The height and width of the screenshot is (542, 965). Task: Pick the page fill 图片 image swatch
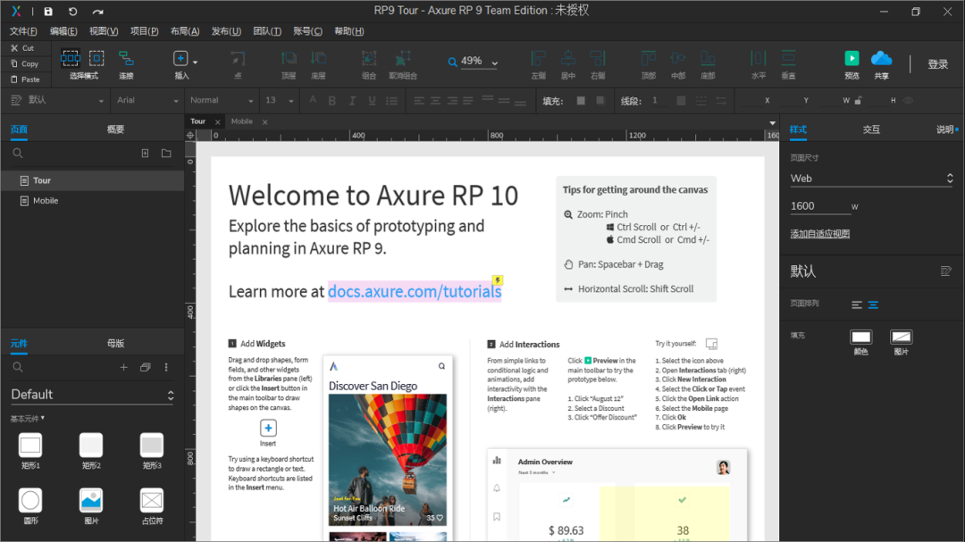901,337
